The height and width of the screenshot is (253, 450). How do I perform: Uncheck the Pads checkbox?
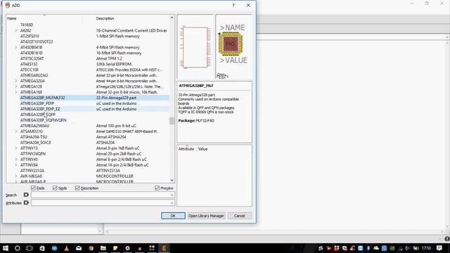33,188
